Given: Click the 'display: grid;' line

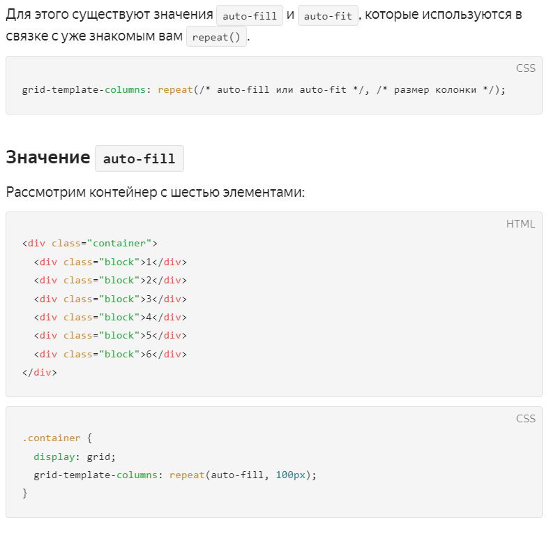Looking at the screenshot, I should point(75,457).
